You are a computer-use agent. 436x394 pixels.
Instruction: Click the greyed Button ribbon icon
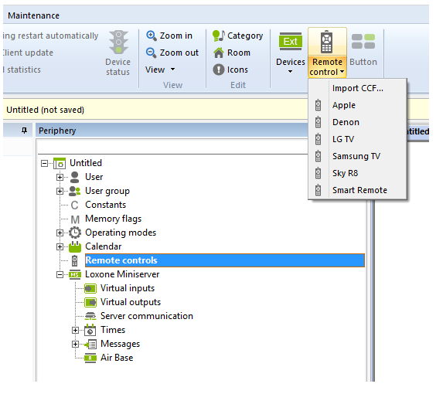pos(363,42)
